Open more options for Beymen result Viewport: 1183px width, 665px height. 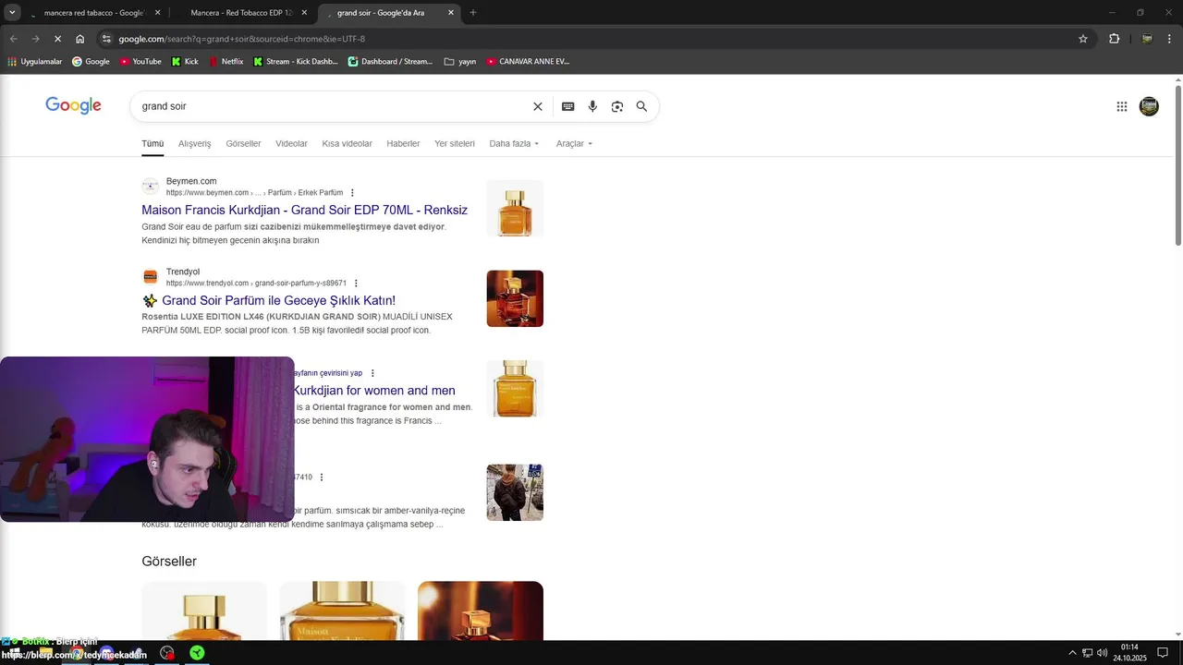coord(352,193)
